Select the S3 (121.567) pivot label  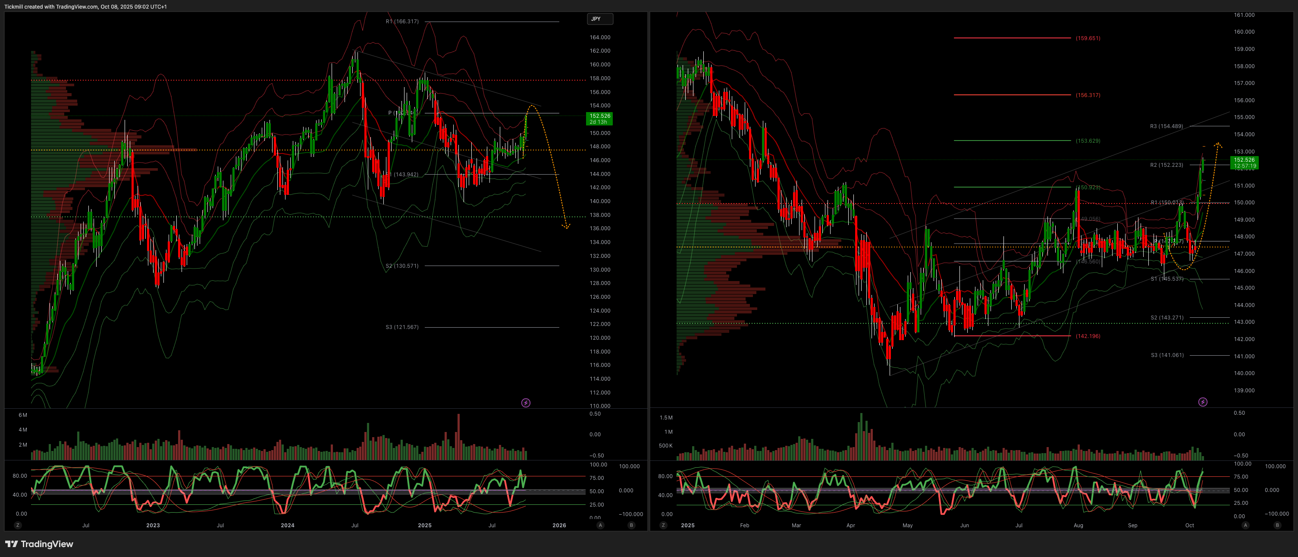click(401, 327)
